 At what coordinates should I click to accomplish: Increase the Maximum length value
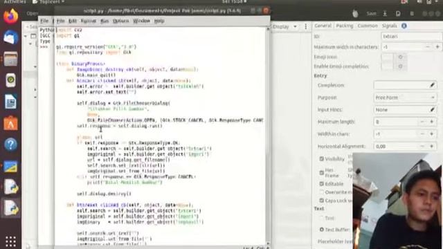[x=432, y=122]
